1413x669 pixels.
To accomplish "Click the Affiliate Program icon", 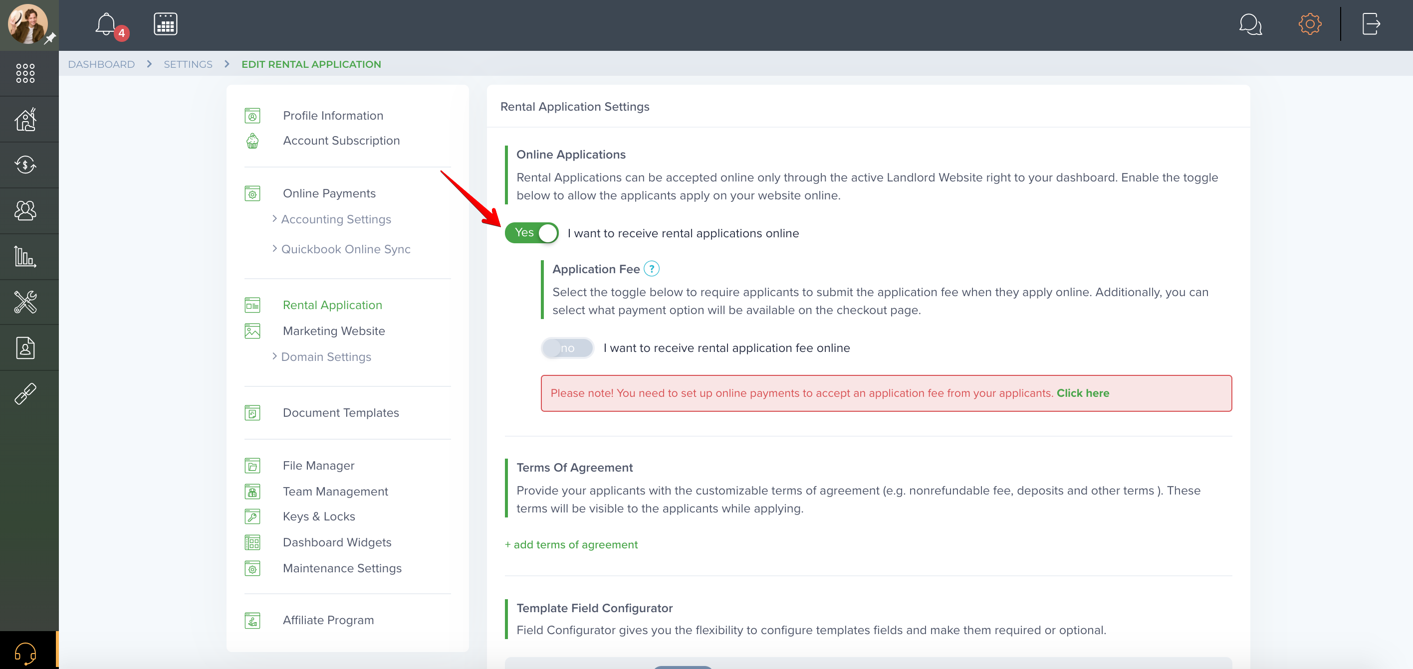I will (x=252, y=620).
